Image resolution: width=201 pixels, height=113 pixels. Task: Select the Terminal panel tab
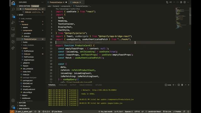tap(52, 85)
